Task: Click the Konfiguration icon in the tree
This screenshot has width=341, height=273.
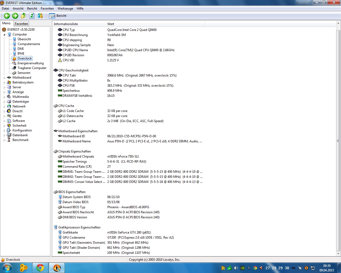Action: (x=9, y=130)
